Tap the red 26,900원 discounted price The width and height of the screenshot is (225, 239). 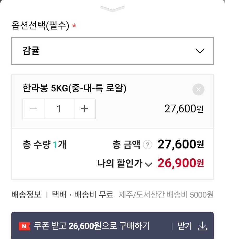pos(180,163)
